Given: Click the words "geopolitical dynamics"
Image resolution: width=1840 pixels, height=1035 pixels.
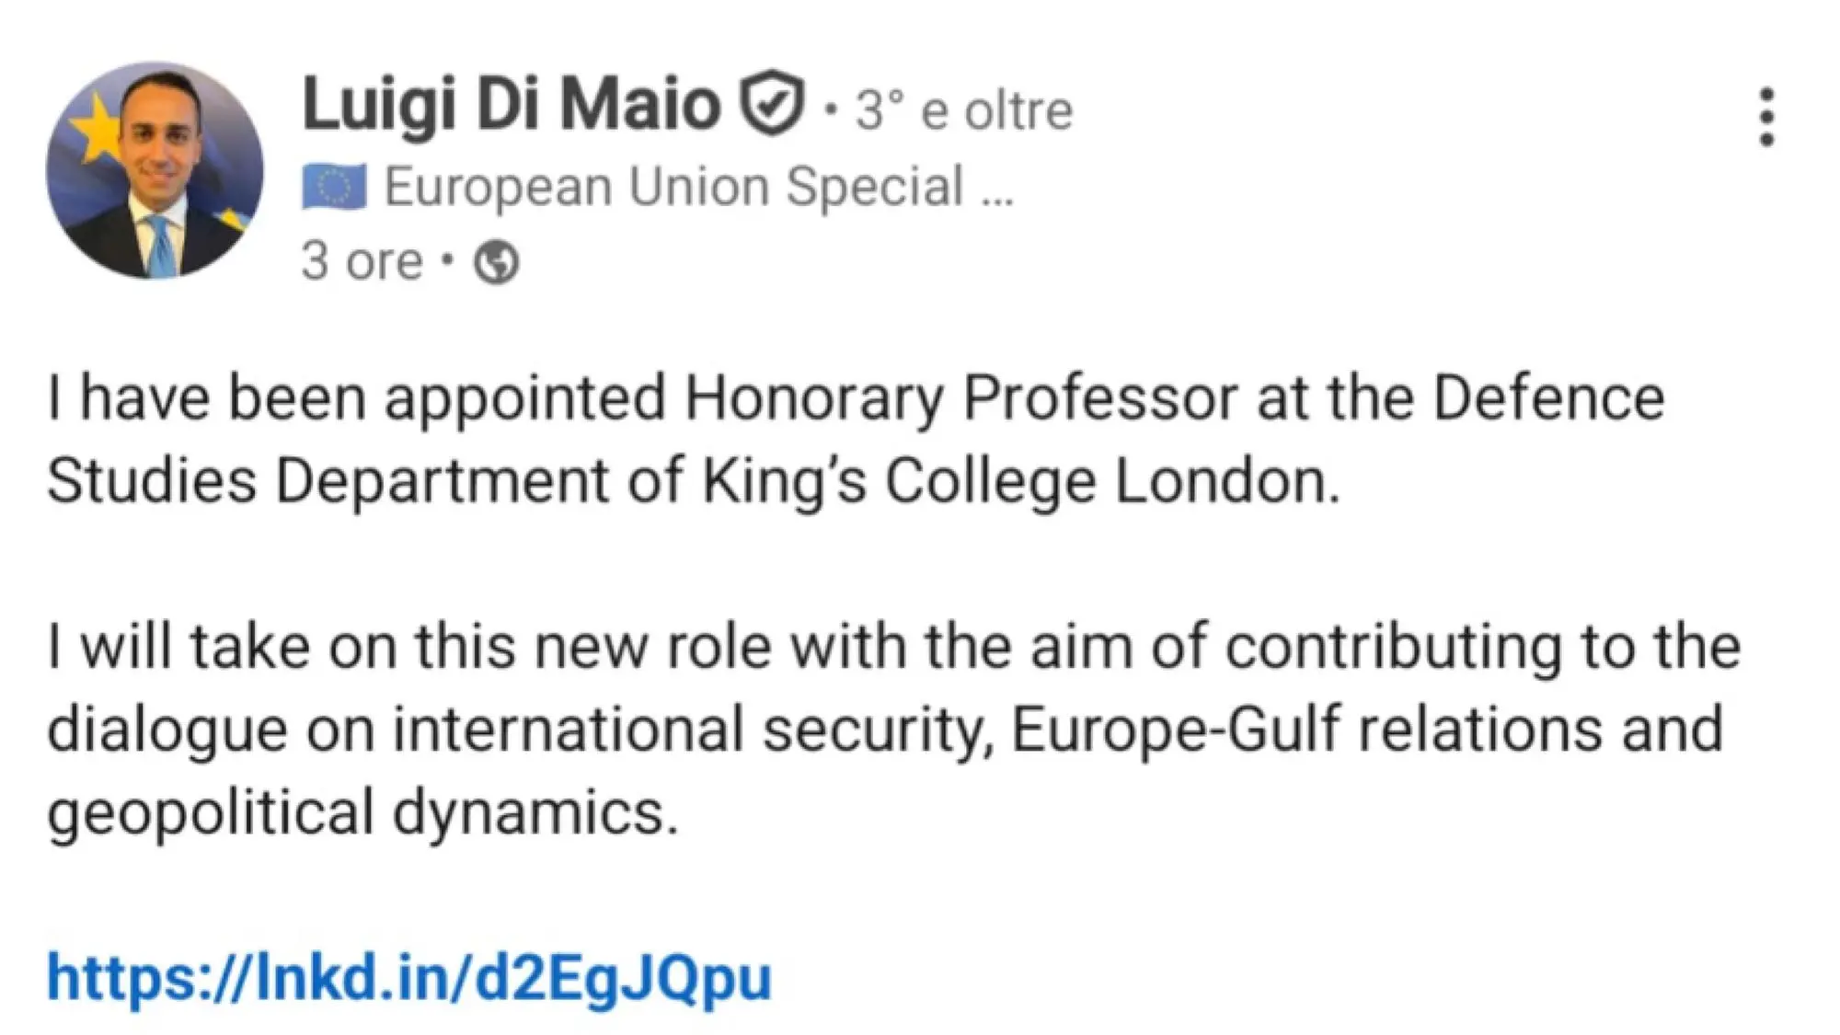Looking at the screenshot, I should (362, 813).
